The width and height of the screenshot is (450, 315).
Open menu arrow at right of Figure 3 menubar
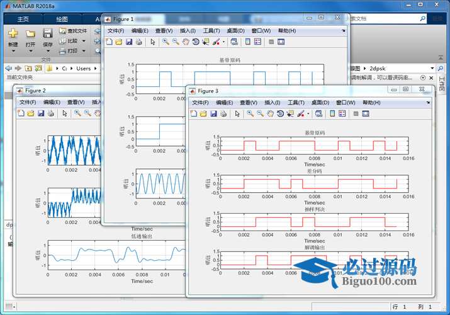(x=428, y=103)
